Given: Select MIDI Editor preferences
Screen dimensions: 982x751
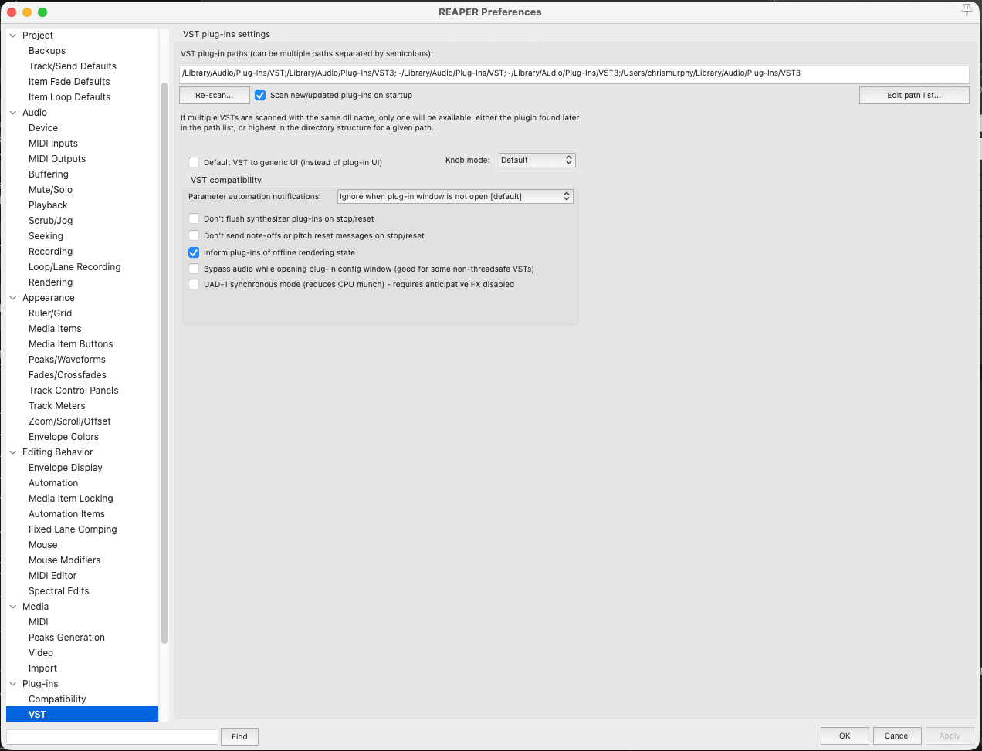Looking at the screenshot, I should pos(52,576).
